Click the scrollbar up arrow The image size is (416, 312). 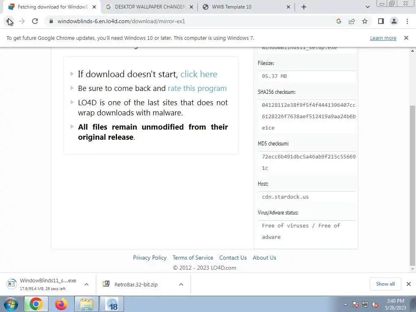[x=412, y=51]
